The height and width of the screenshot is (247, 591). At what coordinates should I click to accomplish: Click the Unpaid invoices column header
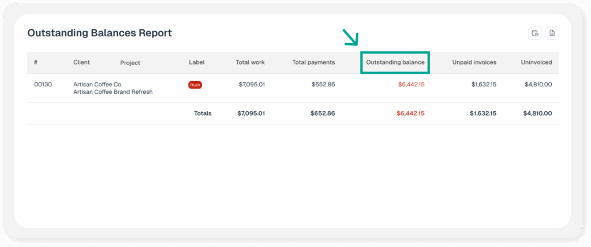coord(474,62)
